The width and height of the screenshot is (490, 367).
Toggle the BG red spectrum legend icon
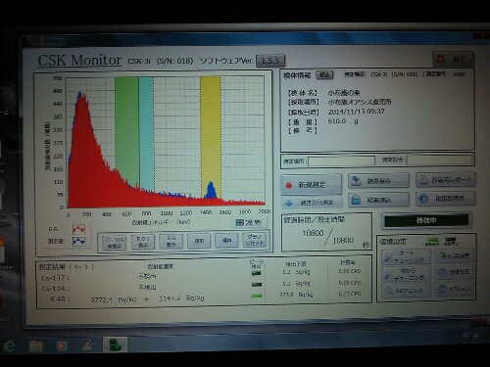pos(78,229)
